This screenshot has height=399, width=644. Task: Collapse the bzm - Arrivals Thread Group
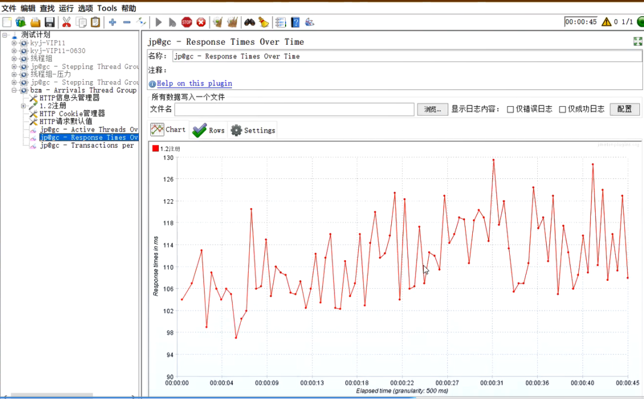[x=14, y=90]
